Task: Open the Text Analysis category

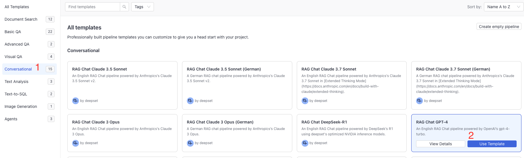Action: point(30,82)
